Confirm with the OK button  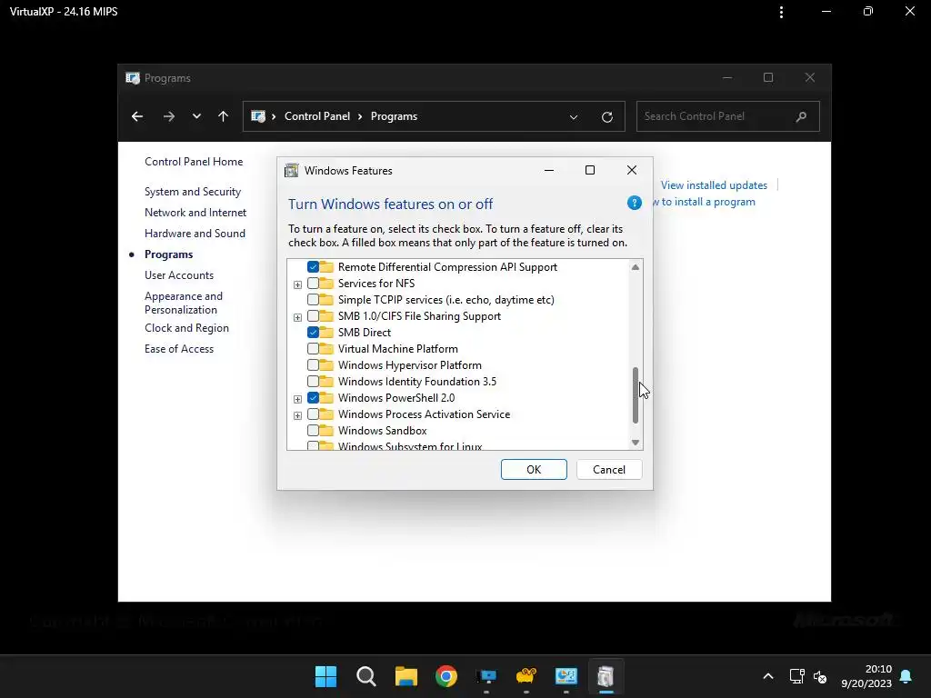tap(534, 470)
